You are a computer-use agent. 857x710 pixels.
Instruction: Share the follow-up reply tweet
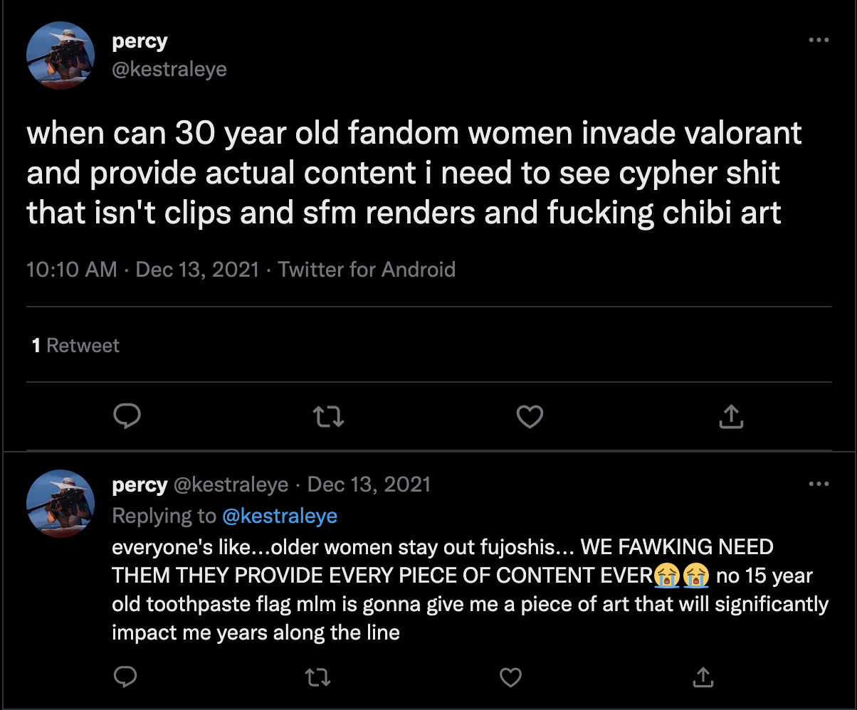point(703,677)
